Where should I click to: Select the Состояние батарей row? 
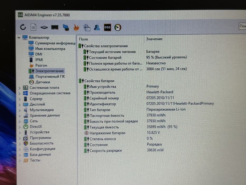coord(135,58)
